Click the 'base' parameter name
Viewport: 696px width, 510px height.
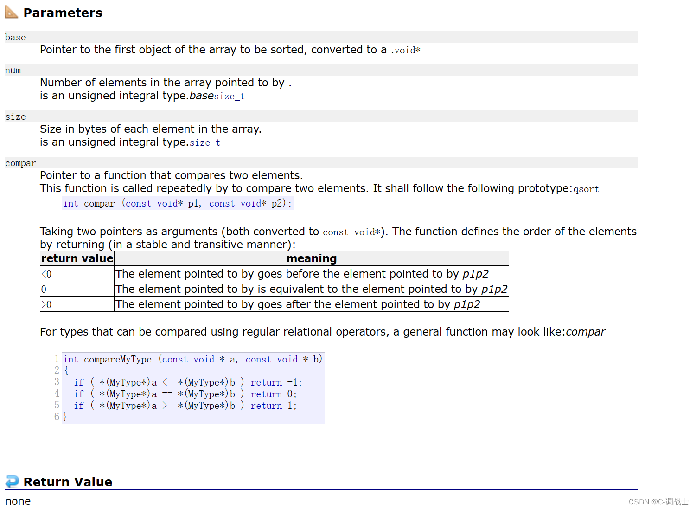[15, 38]
